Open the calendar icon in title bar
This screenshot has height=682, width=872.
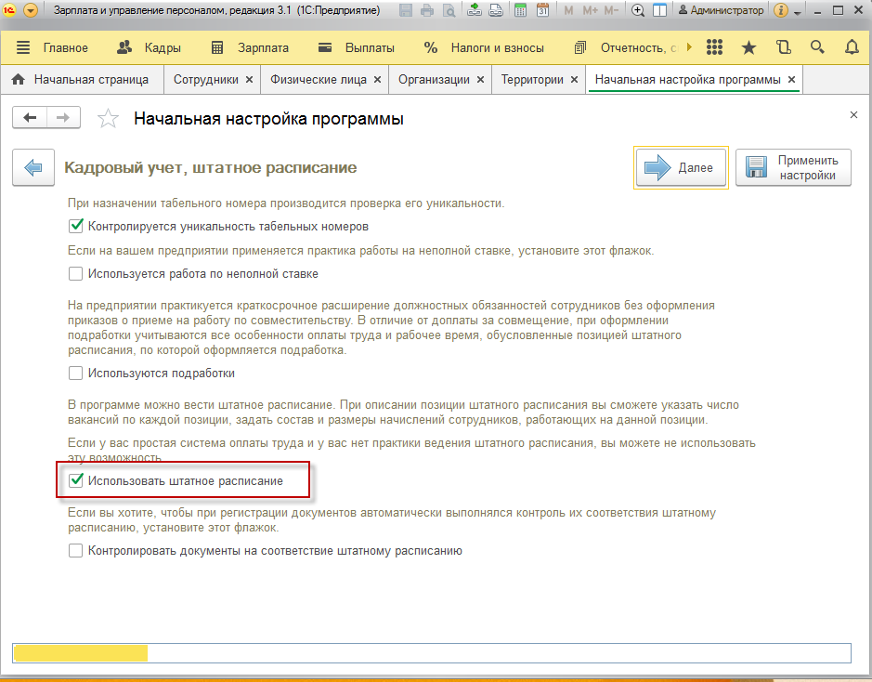pyautogui.click(x=542, y=11)
